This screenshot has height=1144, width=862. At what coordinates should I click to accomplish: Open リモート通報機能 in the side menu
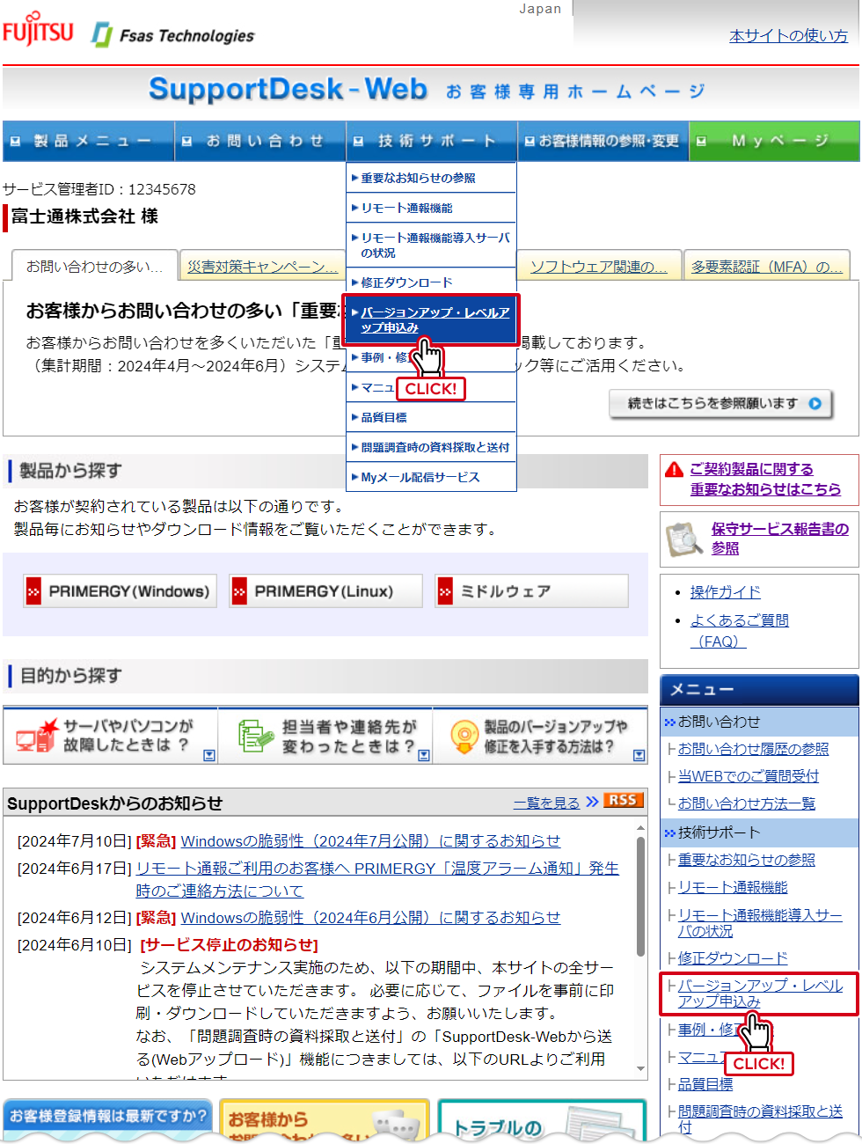click(733, 887)
